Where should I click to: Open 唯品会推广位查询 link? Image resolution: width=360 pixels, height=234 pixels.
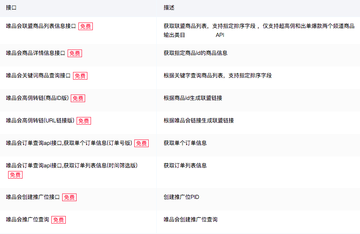point(27,220)
